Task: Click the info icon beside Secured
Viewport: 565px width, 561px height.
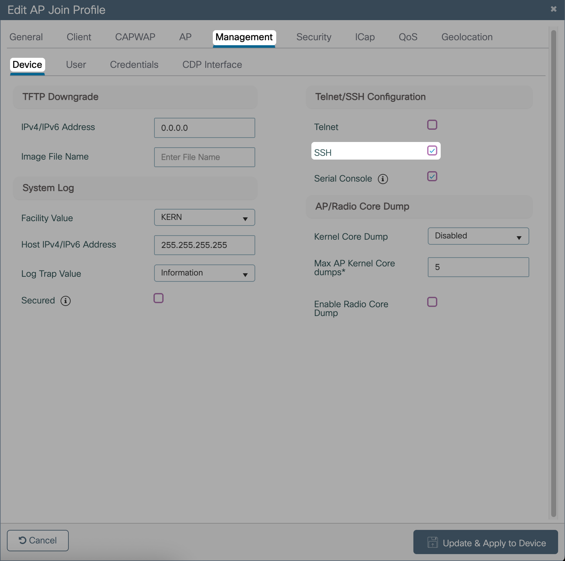Action: coord(65,301)
